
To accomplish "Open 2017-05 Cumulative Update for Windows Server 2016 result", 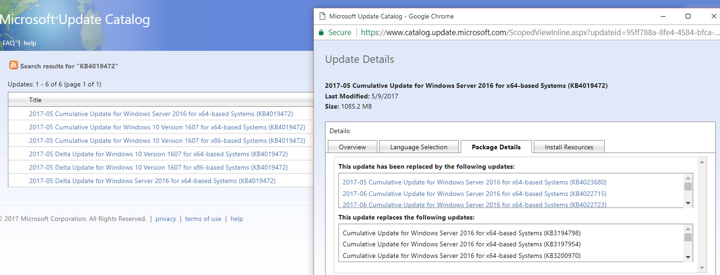I will coord(161,114).
